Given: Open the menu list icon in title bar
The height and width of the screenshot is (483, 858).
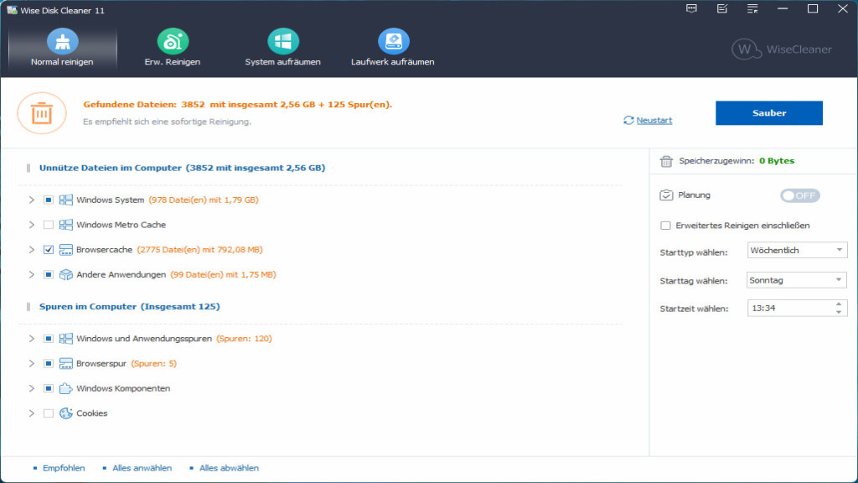Looking at the screenshot, I should coord(752,9).
